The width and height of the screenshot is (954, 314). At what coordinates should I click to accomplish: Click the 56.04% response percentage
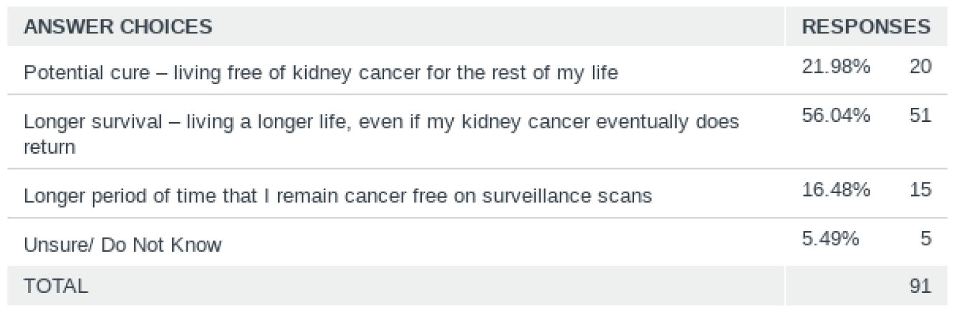(x=836, y=116)
